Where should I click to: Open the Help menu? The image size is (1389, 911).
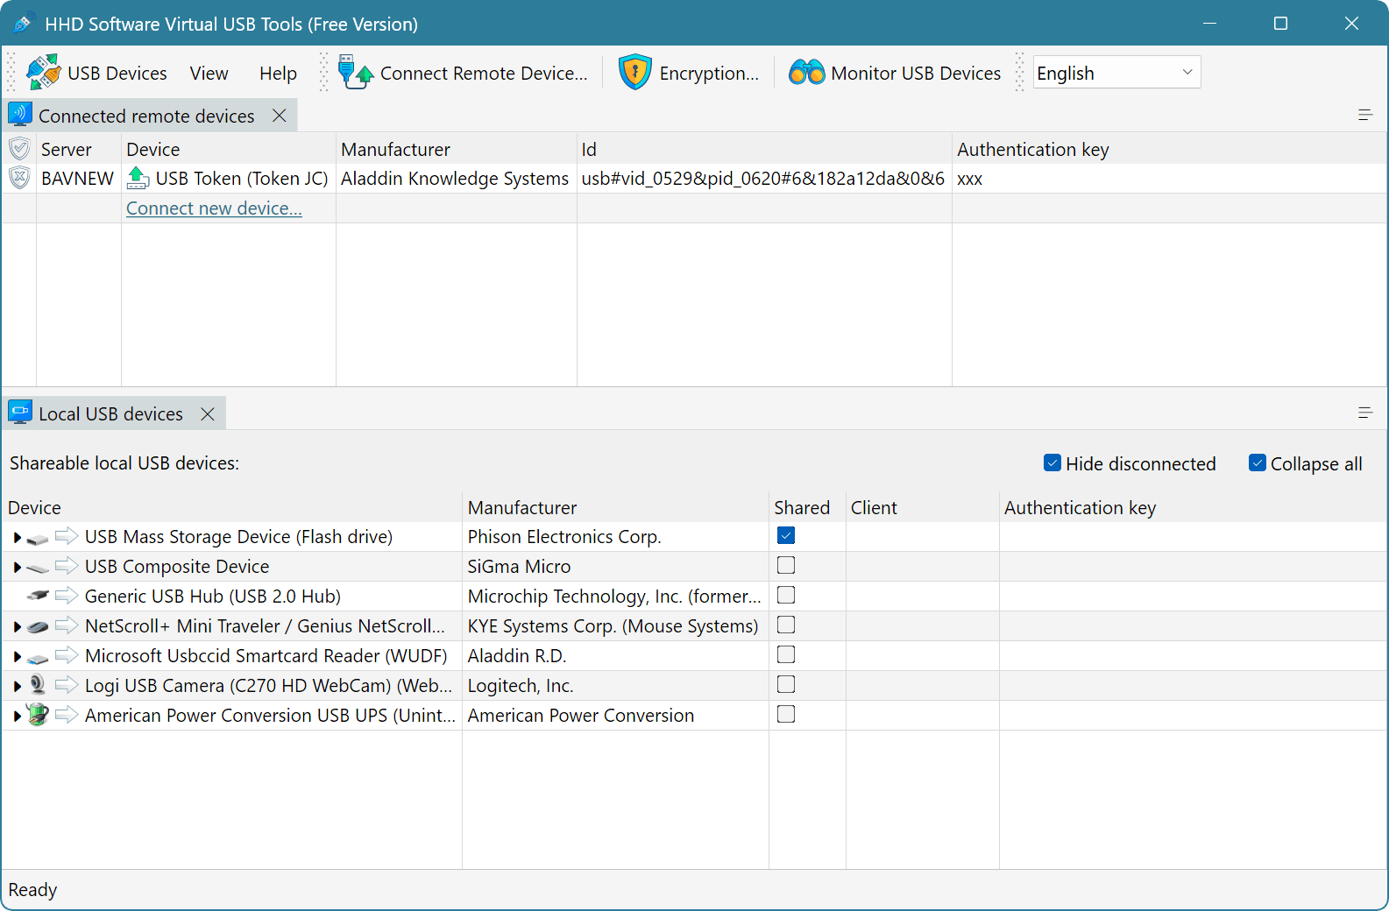coord(278,74)
